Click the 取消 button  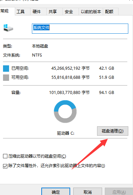pyautogui.click(x=88, y=192)
